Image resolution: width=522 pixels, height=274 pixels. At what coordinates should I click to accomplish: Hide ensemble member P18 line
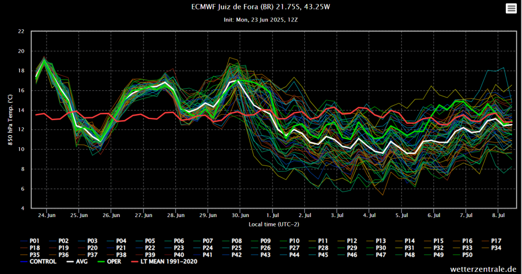35,247
